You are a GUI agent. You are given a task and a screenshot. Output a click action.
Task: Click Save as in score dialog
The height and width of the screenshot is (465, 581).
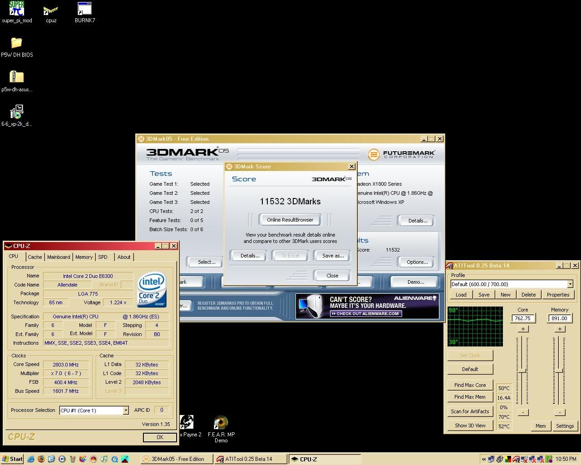click(333, 256)
